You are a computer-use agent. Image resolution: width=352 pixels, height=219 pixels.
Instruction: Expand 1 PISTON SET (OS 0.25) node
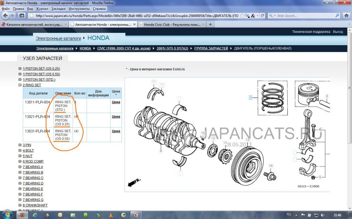click(20, 69)
